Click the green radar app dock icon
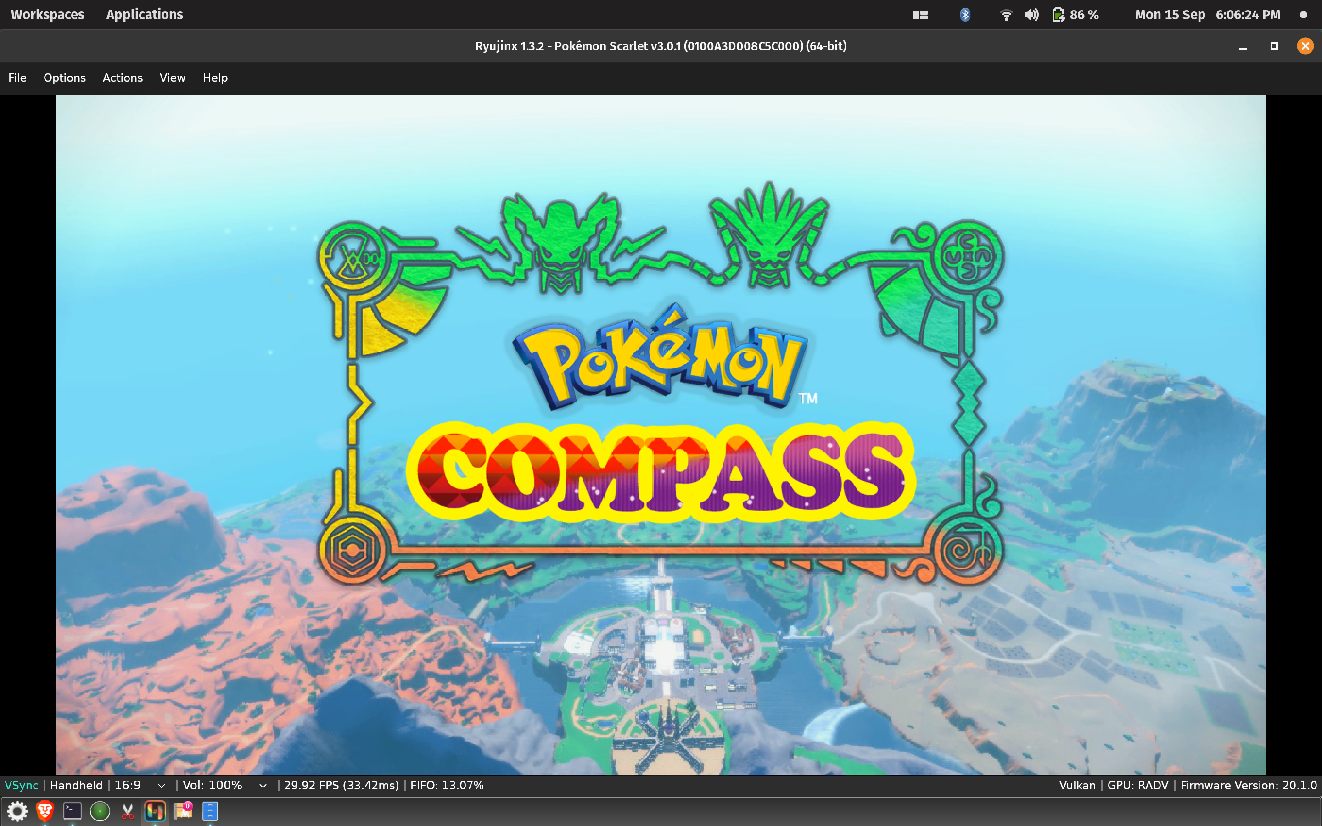 (100, 811)
